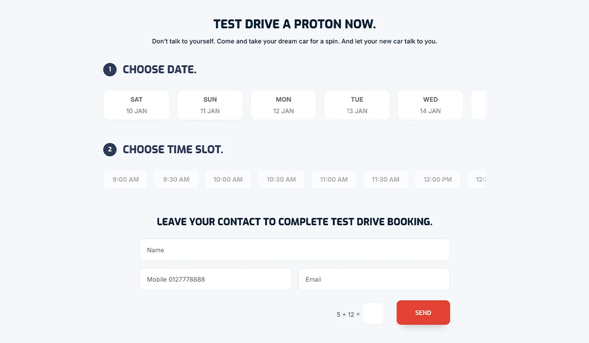The width and height of the screenshot is (589, 343).
Task: Click the Email input field
Action: coord(374,279)
